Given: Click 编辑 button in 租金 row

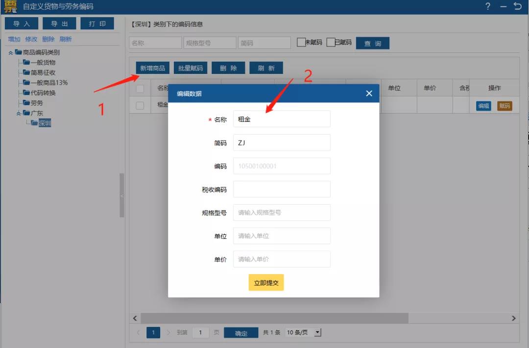Looking at the screenshot, I should tap(483, 106).
